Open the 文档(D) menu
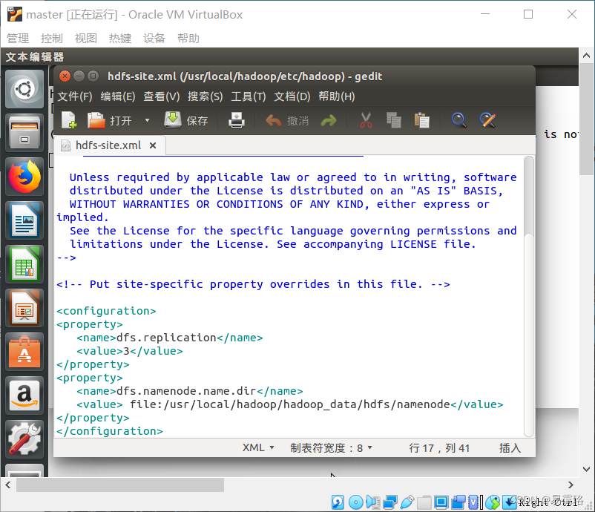 pos(292,96)
